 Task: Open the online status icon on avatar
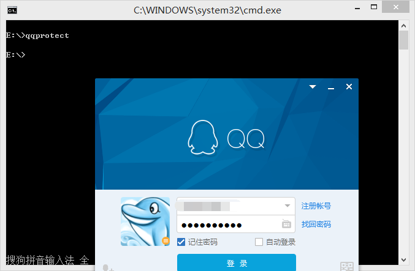point(166,240)
